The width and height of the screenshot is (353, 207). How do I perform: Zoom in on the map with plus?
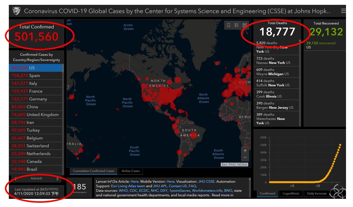pyautogui.click(x=245, y=150)
